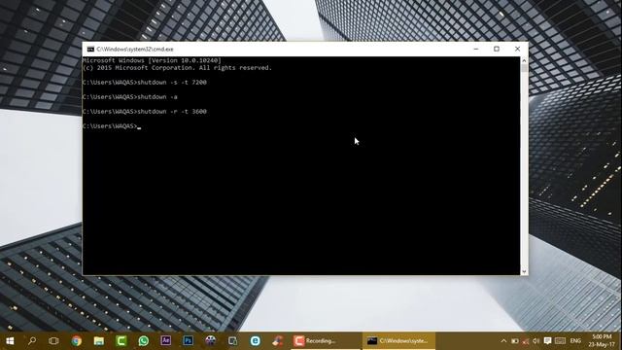
Task: Click the current command prompt cursor line
Action: (112, 126)
